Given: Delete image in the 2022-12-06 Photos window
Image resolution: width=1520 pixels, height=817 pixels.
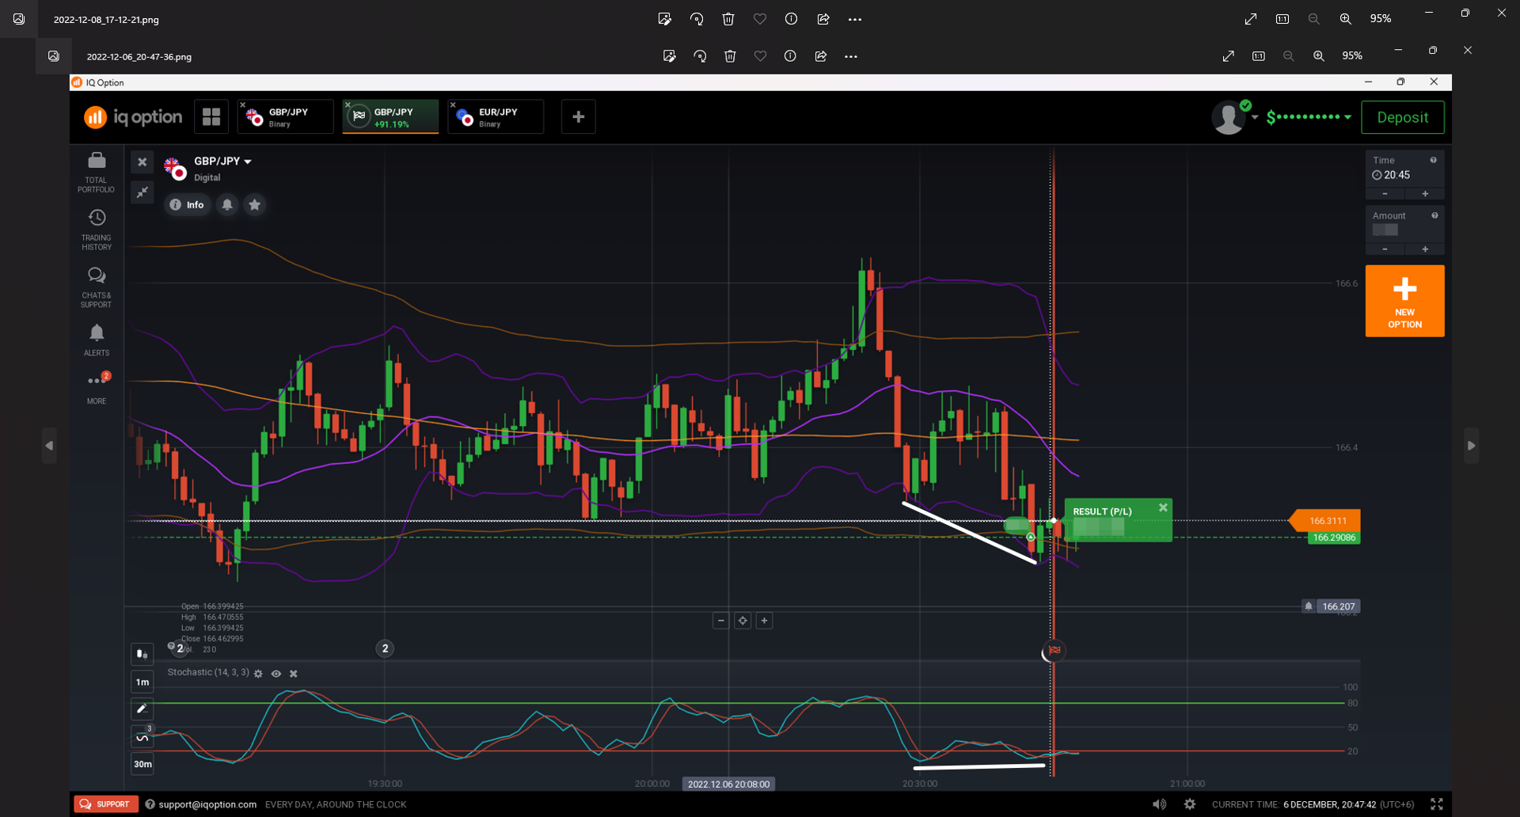Looking at the screenshot, I should [x=730, y=56].
